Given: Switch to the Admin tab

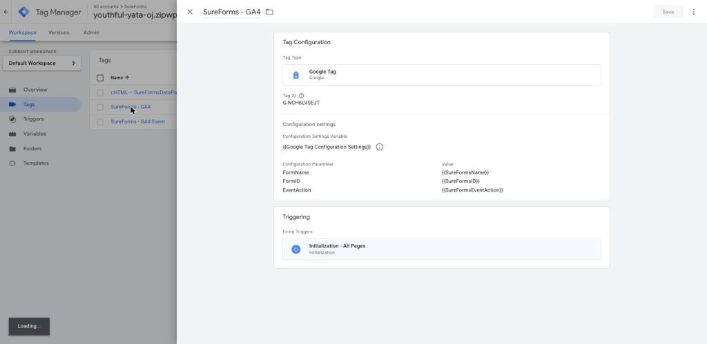Looking at the screenshot, I should [x=91, y=32].
